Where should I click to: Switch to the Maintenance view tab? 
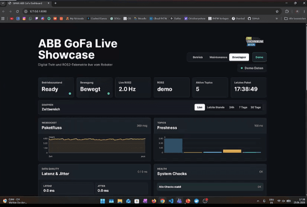point(218,57)
